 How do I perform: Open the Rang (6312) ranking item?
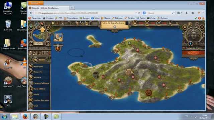pos(39,89)
